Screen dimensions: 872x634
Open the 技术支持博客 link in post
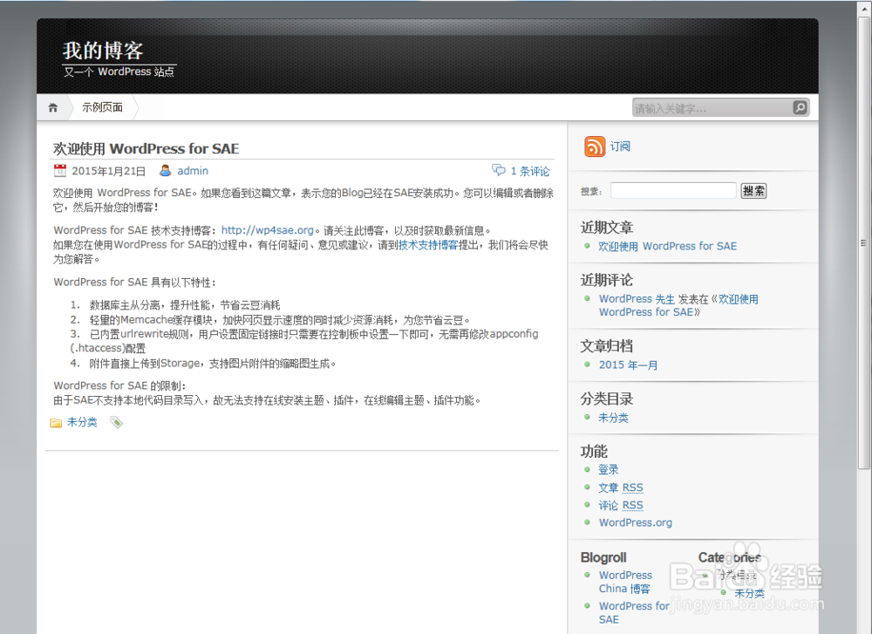tap(428, 245)
